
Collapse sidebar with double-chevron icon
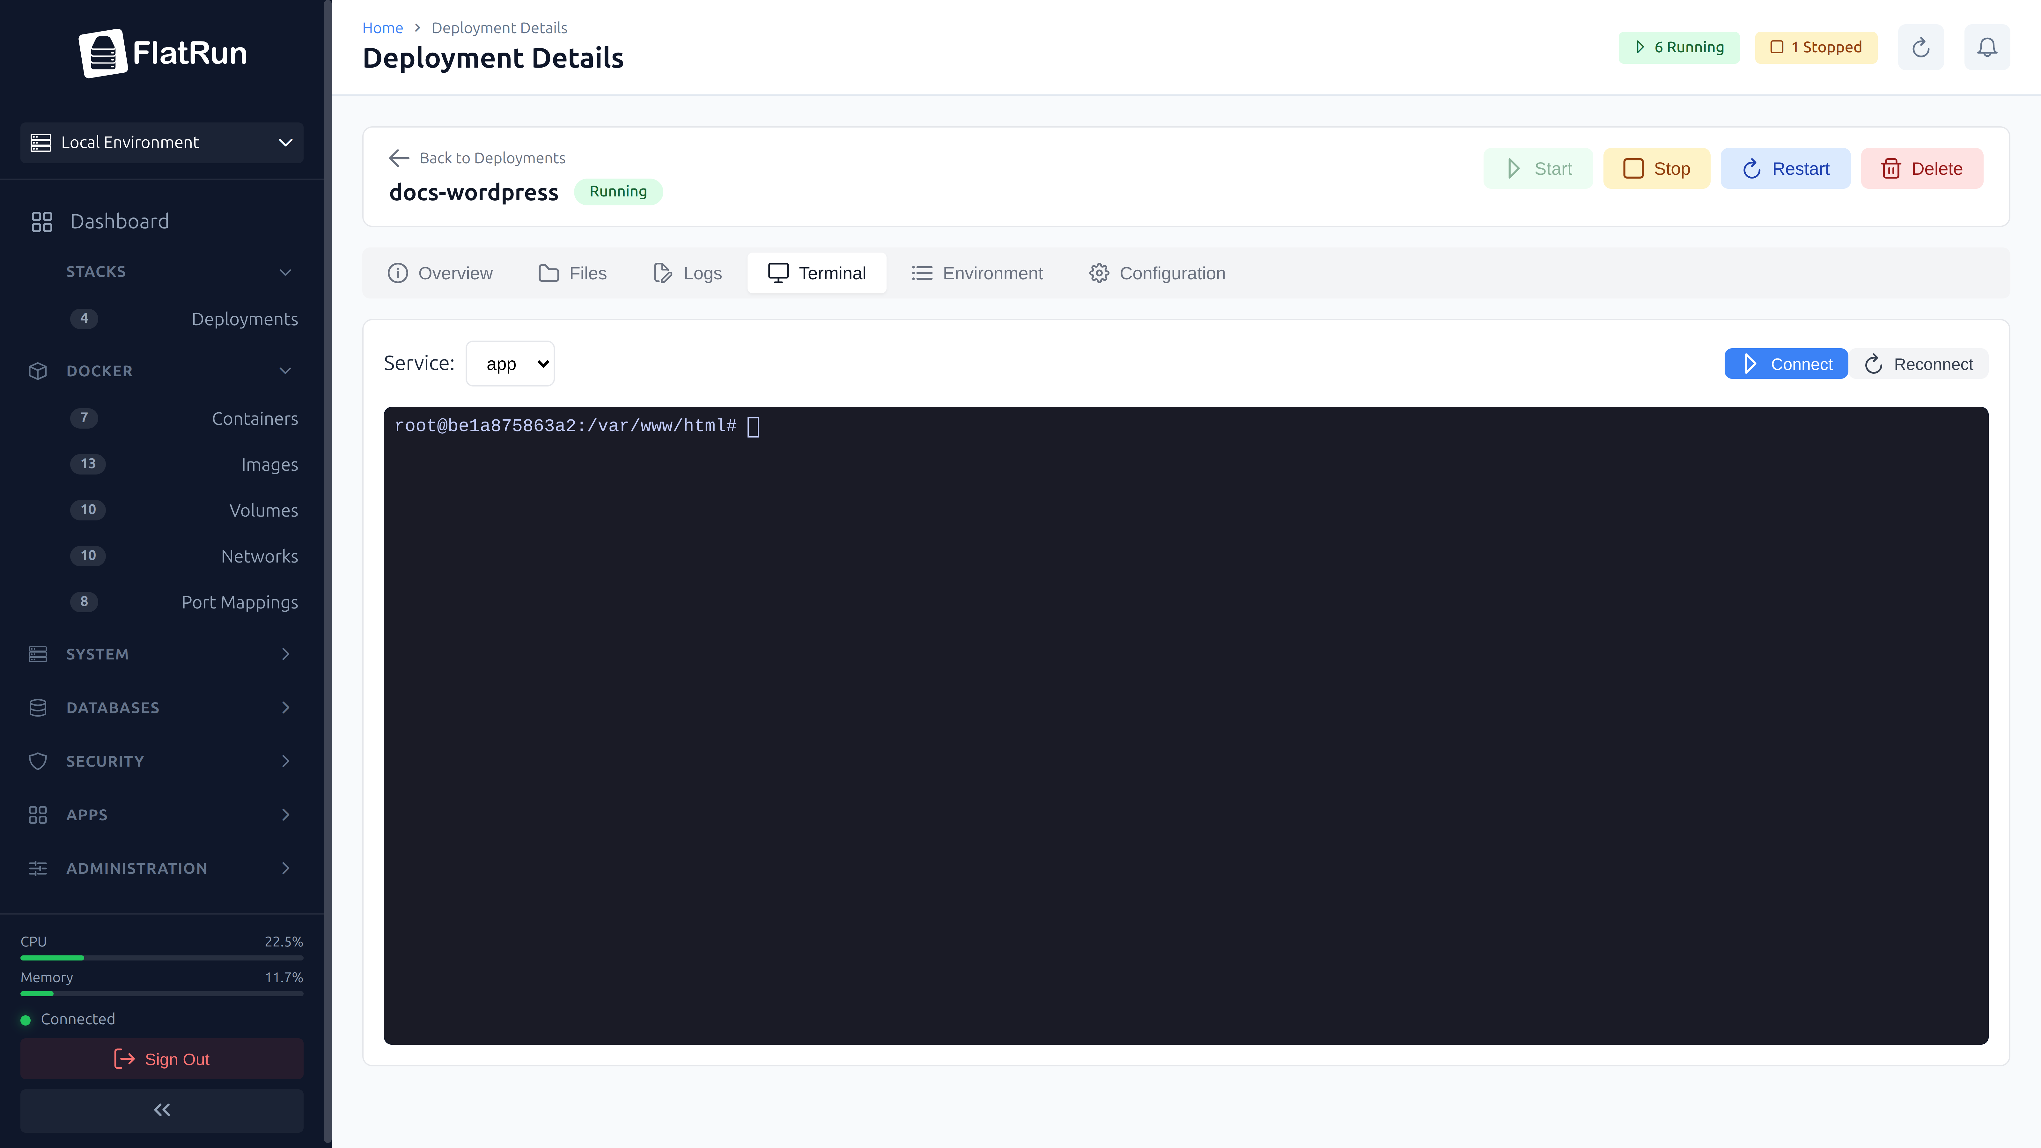[162, 1110]
